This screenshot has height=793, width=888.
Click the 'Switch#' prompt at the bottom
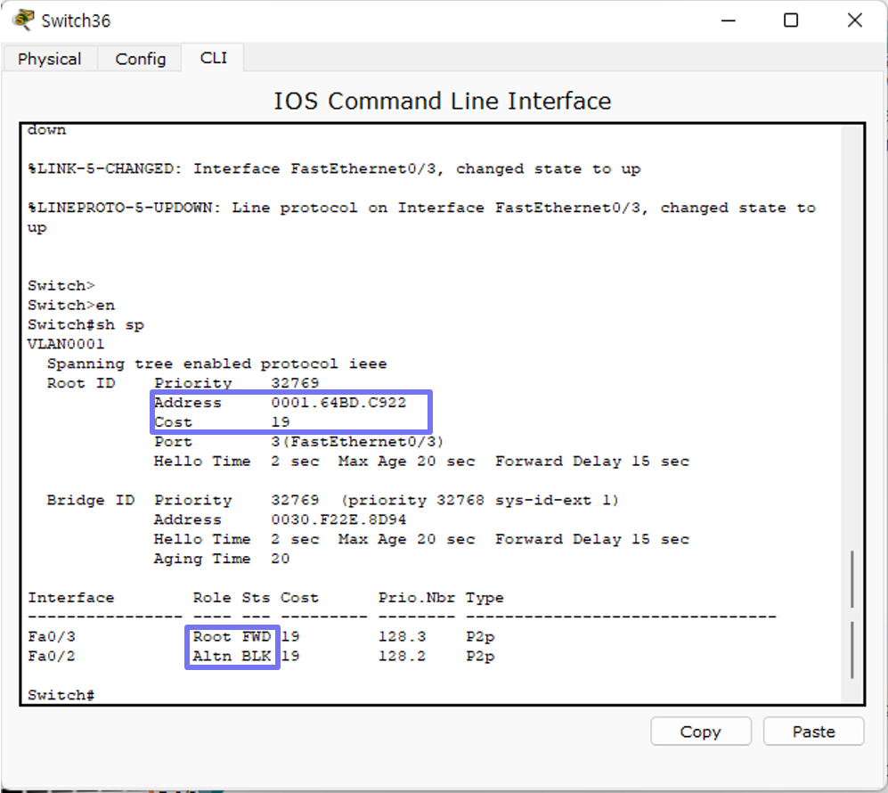61,695
